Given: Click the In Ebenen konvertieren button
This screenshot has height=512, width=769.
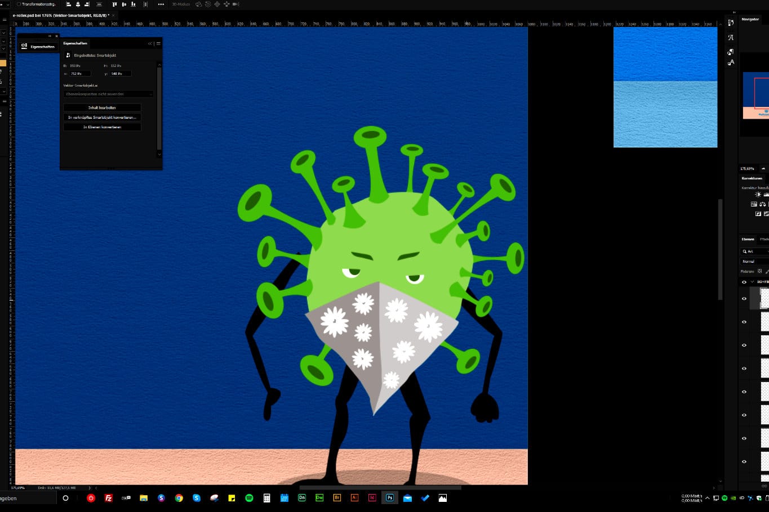Looking at the screenshot, I should [102, 127].
